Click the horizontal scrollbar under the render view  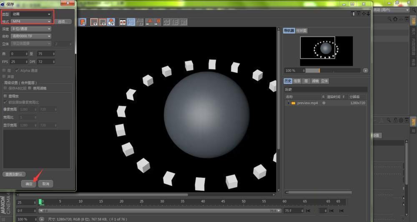click(x=103, y=195)
